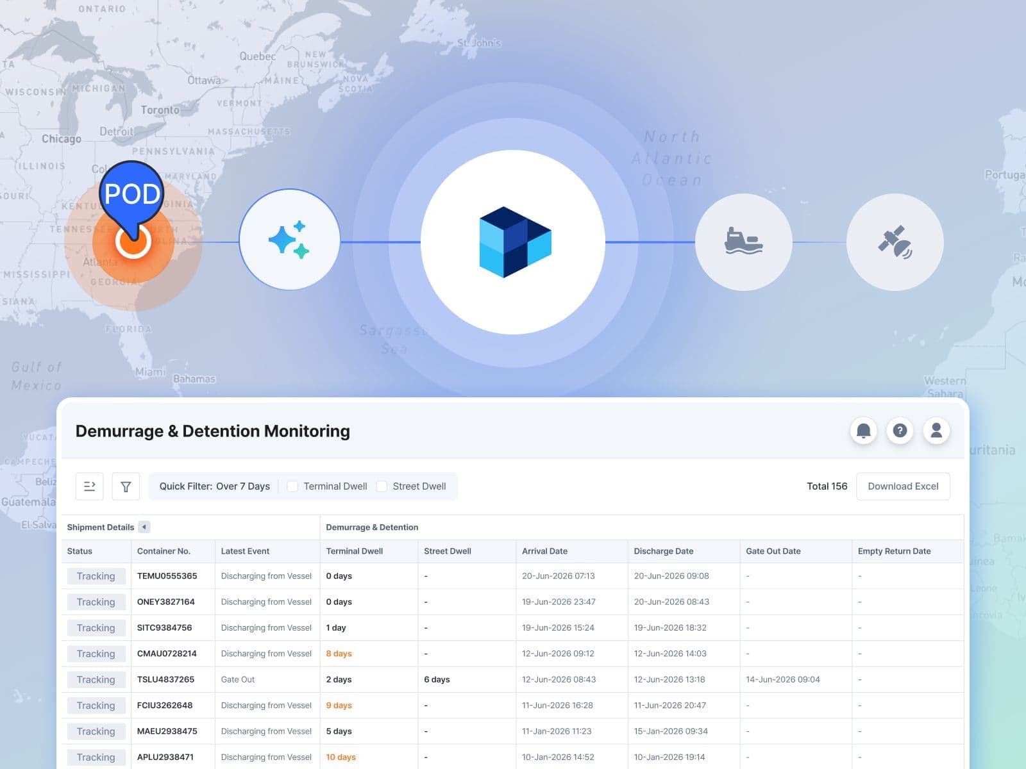This screenshot has height=769, width=1026.
Task: Click the blue cube logo
Action: [x=514, y=242]
